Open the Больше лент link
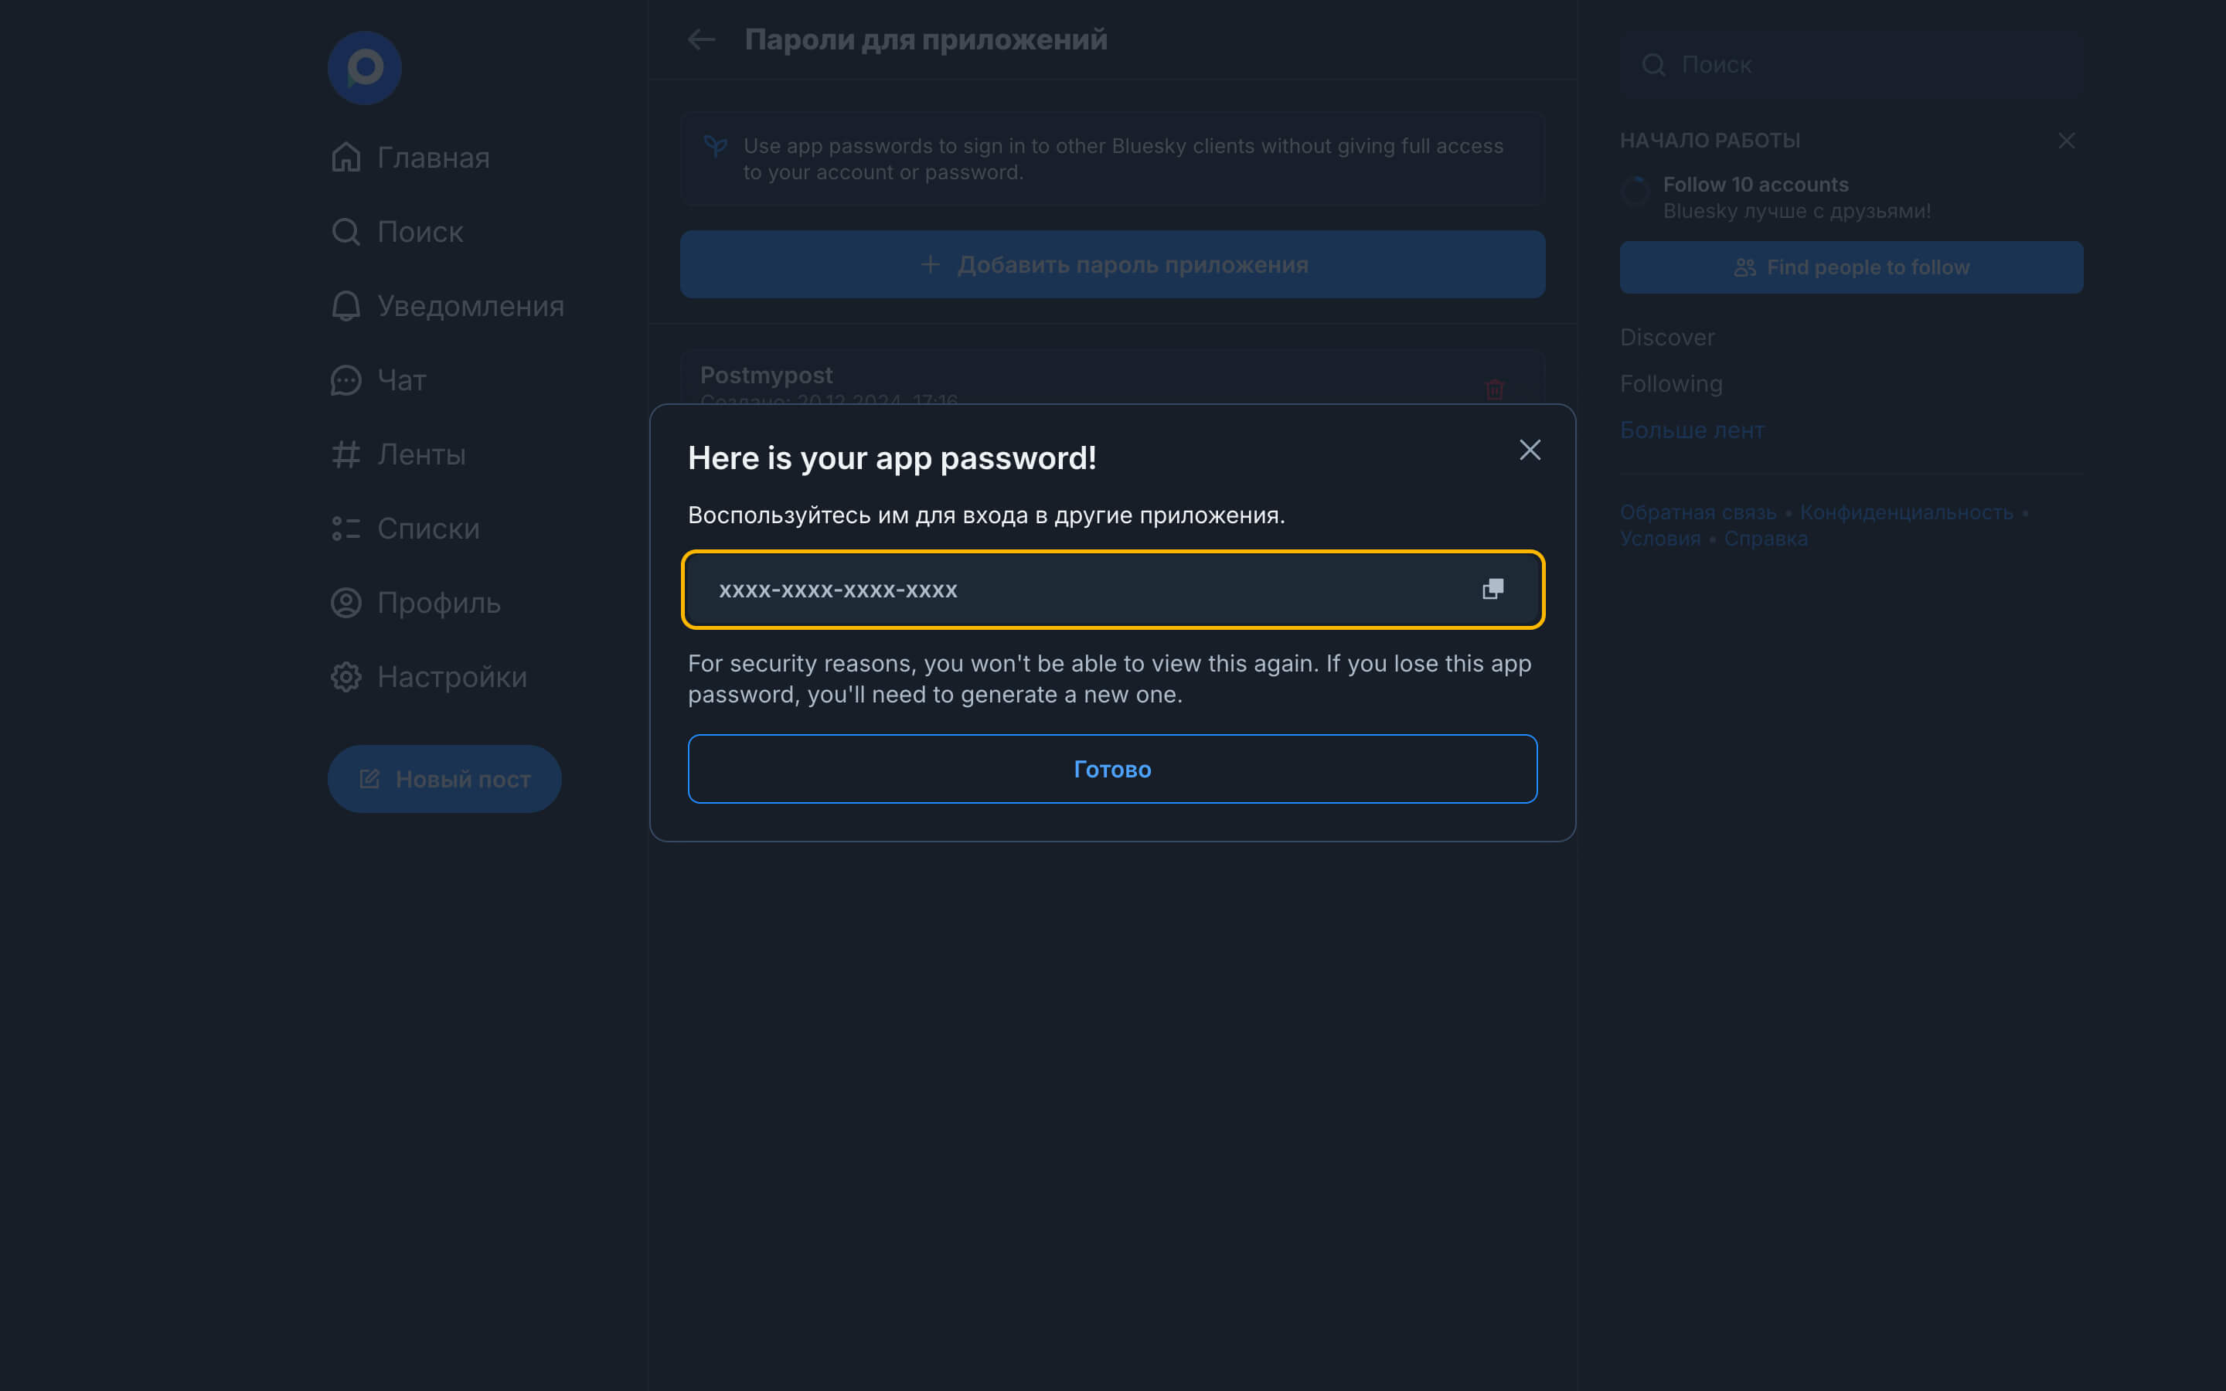The height and width of the screenshot is (1391, 2226). tap(1692, 430)
